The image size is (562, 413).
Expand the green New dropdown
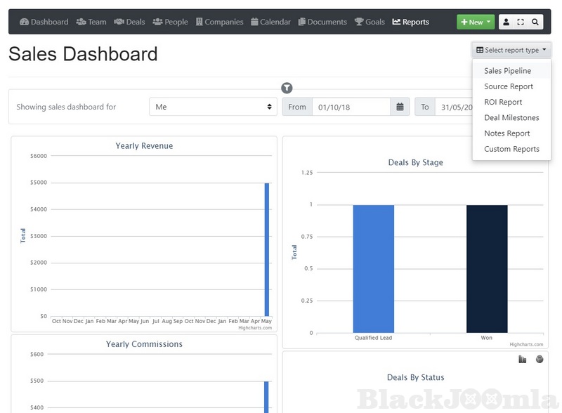tap(476, 22)
